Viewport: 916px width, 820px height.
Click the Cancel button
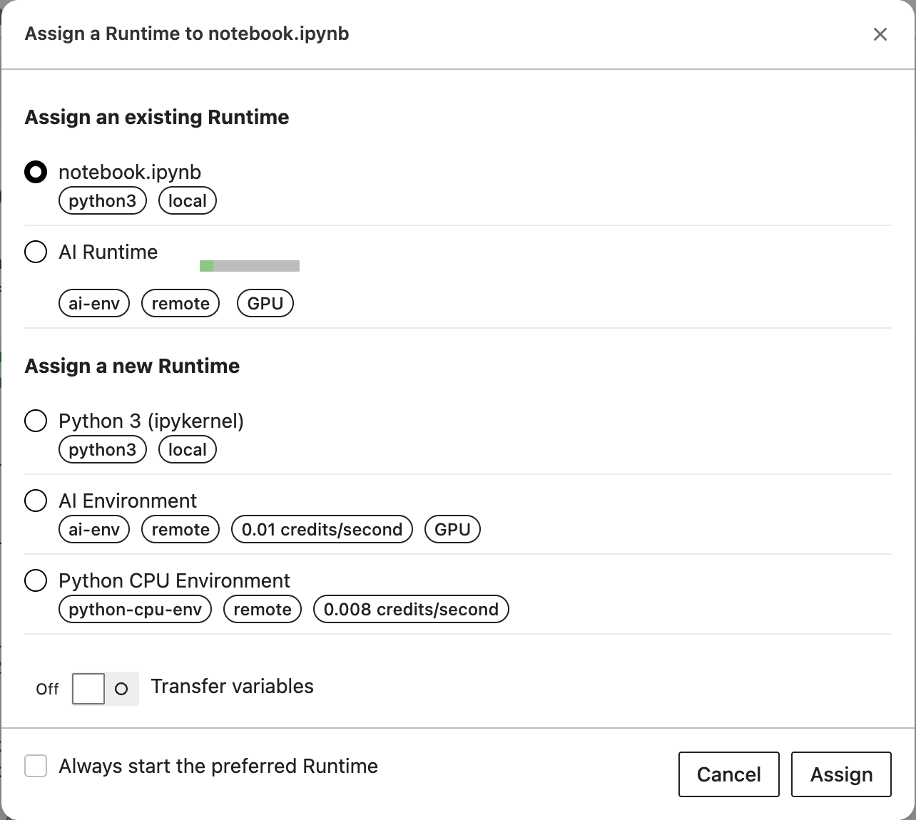728,774
